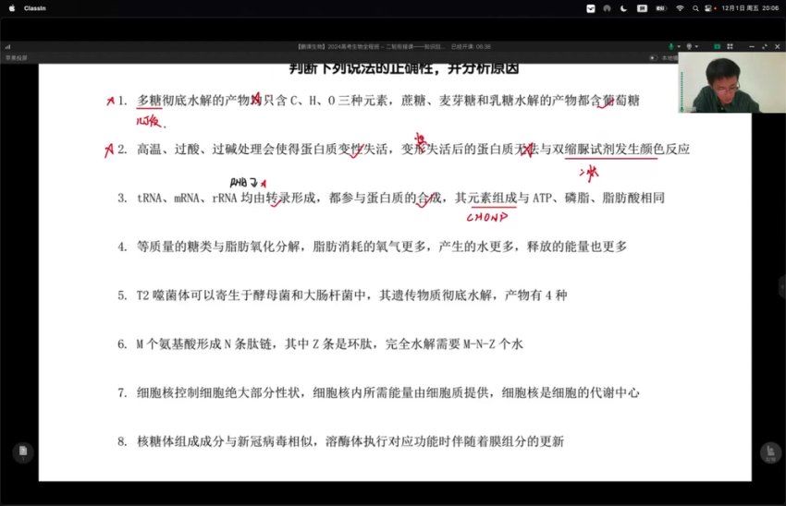
Task: Expand the microphone options arrow
Action: [679, 46]
